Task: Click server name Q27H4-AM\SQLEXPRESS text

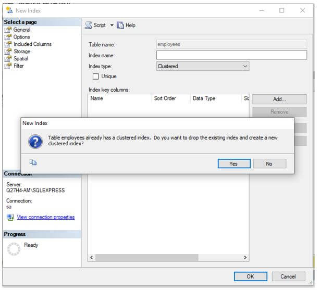Action: (35, 190)
